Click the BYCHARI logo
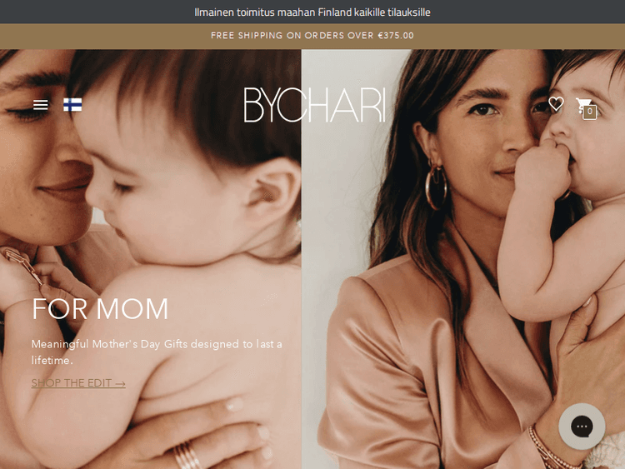 click(314, 105)
